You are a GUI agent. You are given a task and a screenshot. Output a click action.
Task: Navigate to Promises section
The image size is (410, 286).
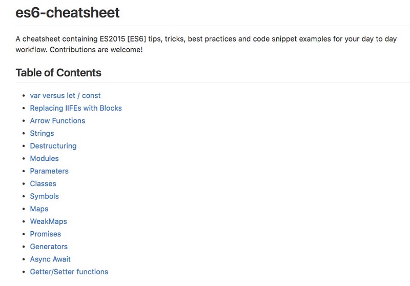[x=45, y=234]
